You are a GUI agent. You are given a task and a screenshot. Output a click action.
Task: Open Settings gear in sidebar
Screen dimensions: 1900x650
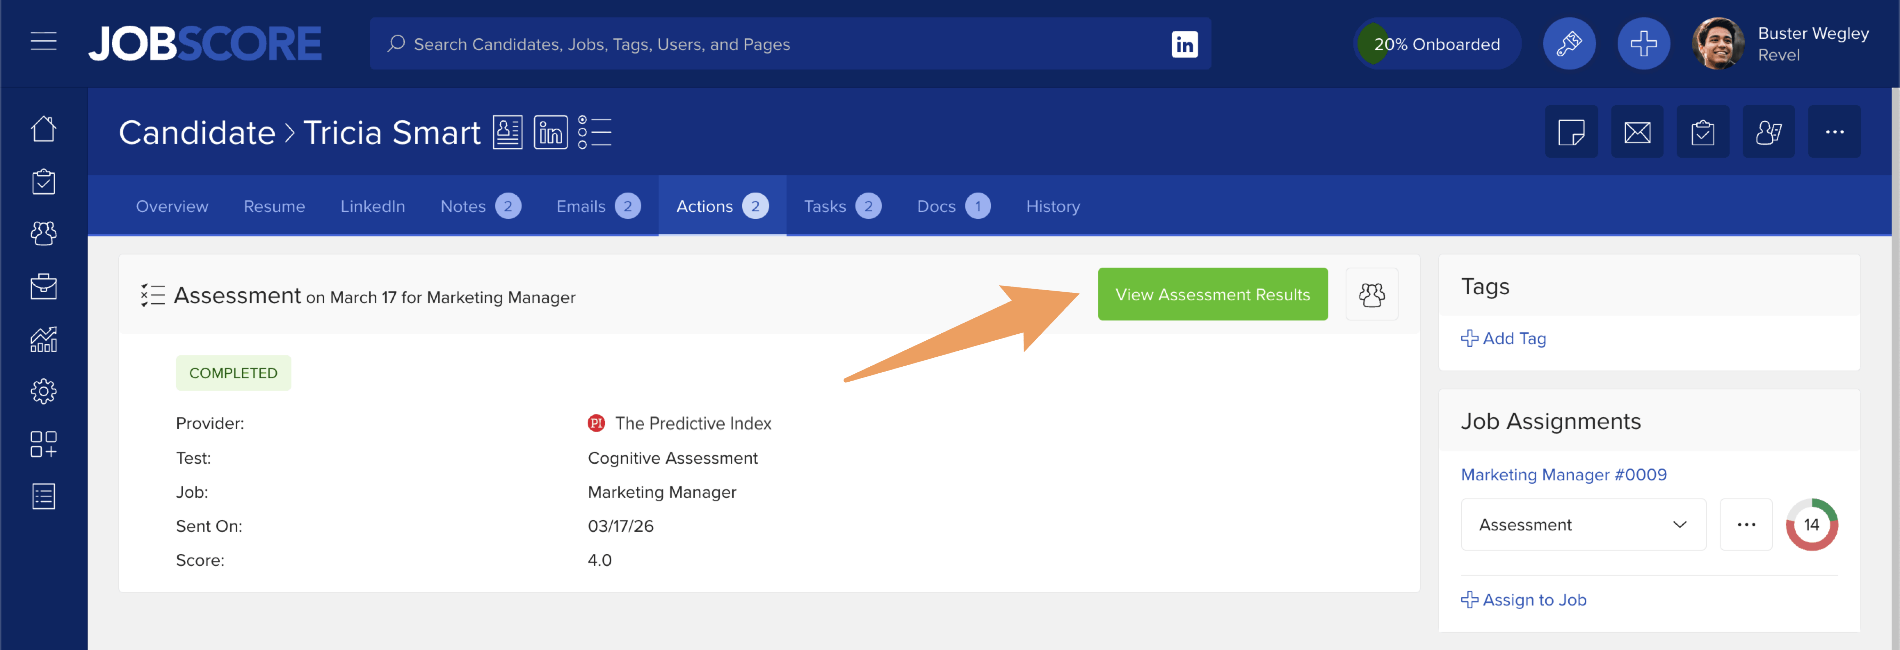point(43,391)
